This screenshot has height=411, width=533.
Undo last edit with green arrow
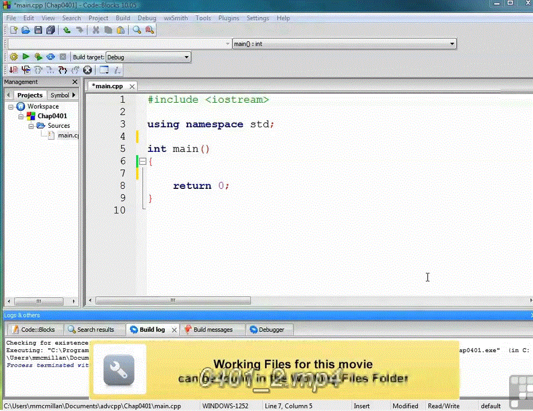pos(67,30)
